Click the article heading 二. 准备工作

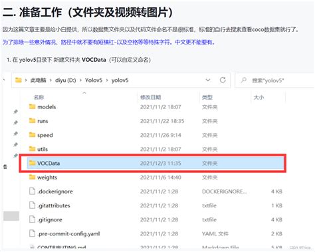point(88,12)
